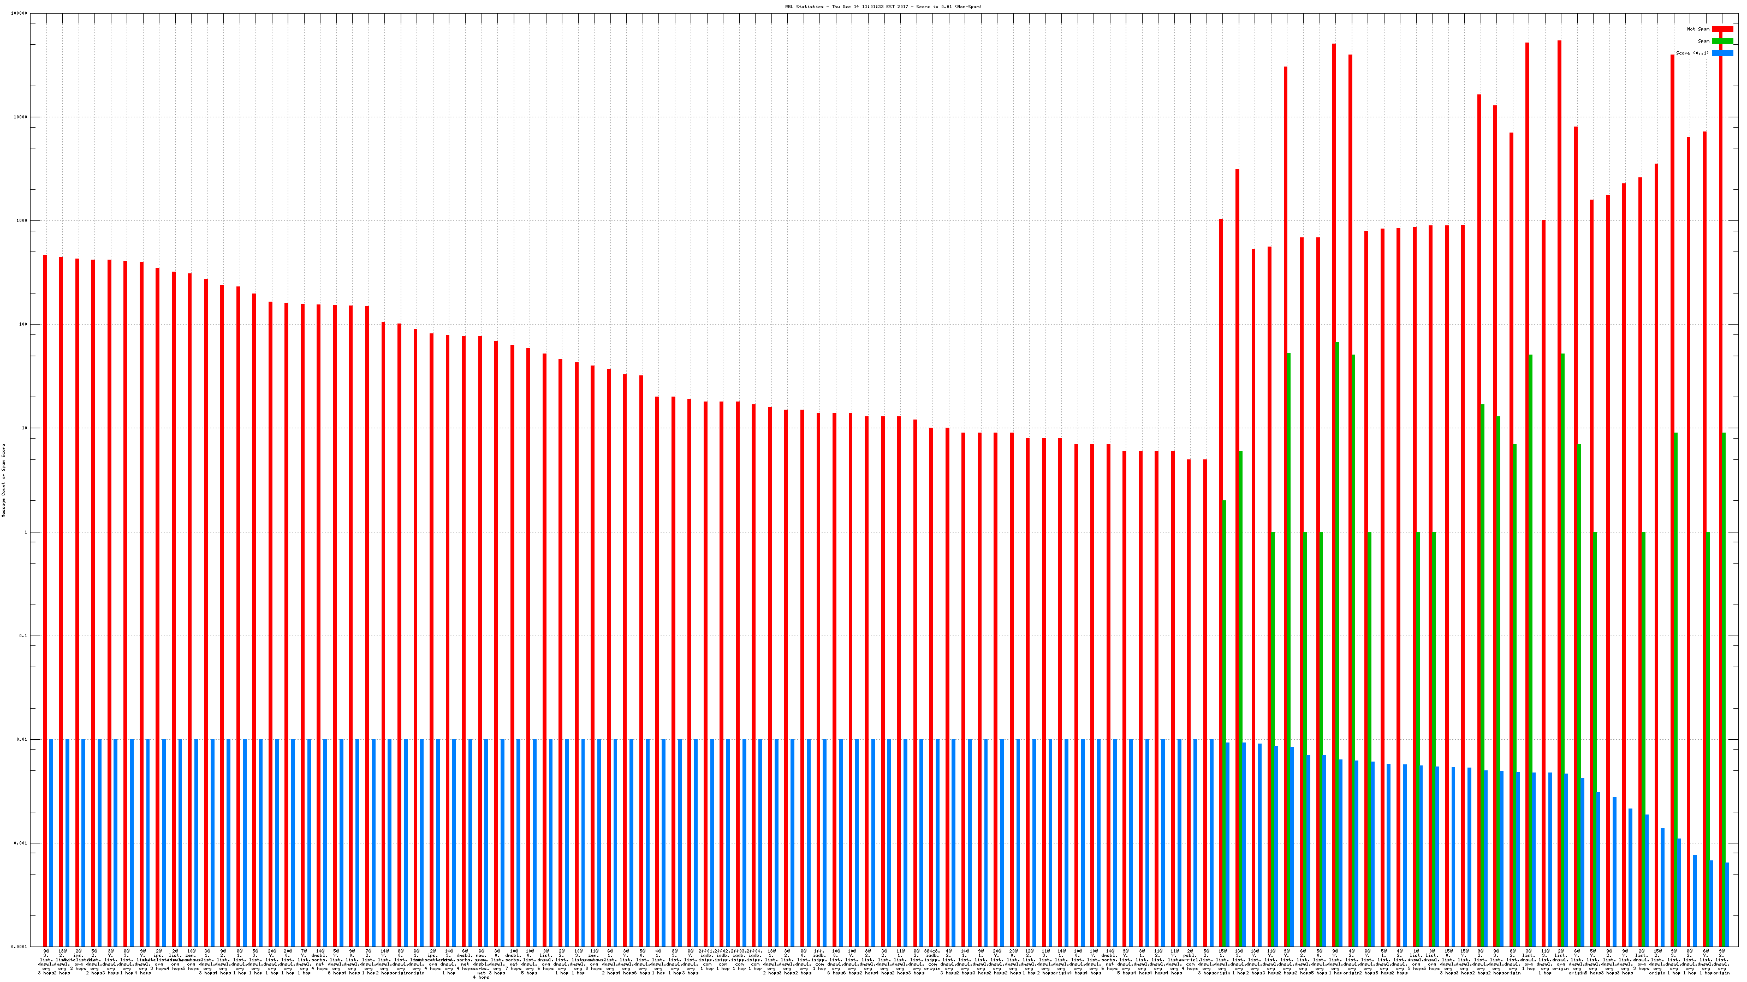Click the 100000 y-axis tick label
The height and width of the screenshot is (982, 1747).
tap(20, 14)
